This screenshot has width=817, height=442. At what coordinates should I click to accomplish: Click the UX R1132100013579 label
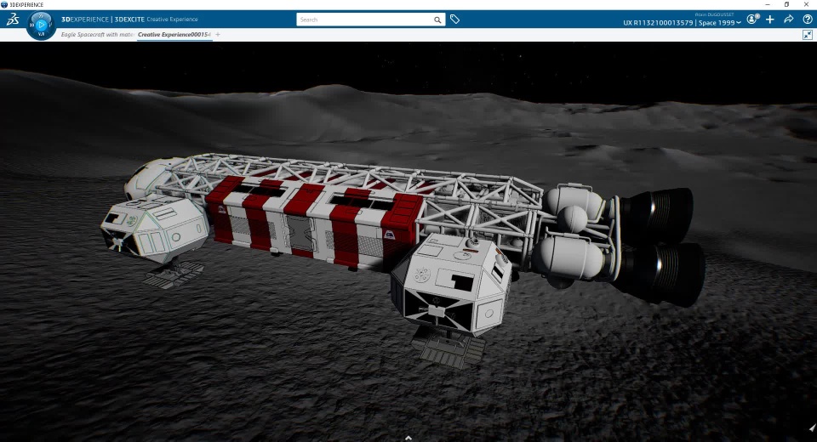[x=658, y=23]
